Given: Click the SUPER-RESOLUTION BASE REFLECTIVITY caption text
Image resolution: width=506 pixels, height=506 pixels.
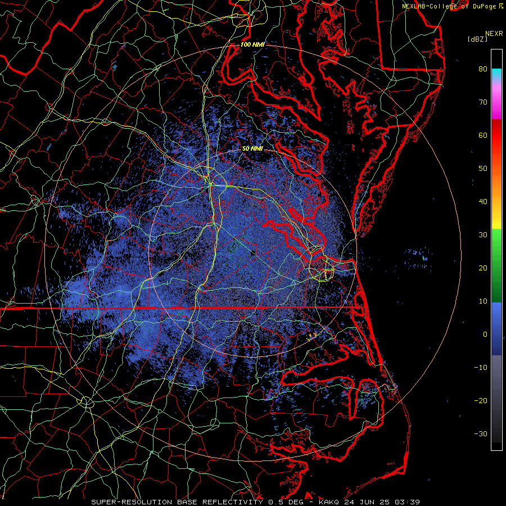Looking at the screenshot, I should point(176,502).
